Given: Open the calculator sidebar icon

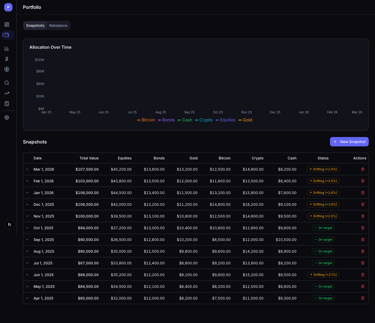Looking at the screenshot, I should (x=7, y=104).
